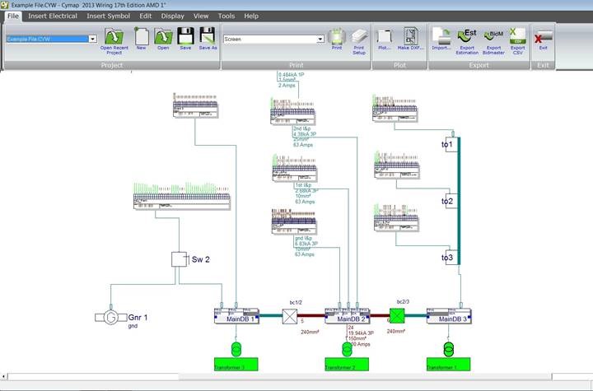
Task: Open the Screen print destination dropdown
Action: (320, 39)
